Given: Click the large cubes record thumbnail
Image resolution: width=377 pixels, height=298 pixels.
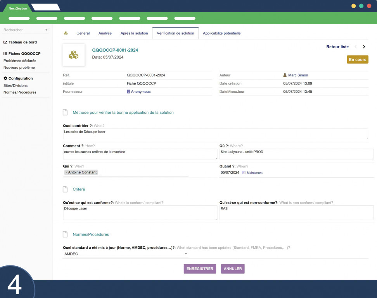Looking at the screenshot, I should pyautogui.click(x=74, y=55).
